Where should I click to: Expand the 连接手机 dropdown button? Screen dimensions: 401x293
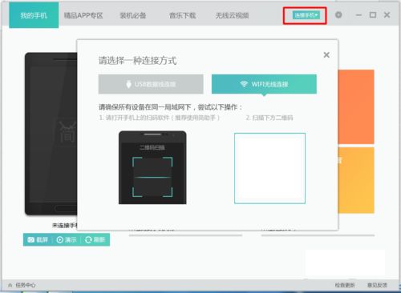306,15
